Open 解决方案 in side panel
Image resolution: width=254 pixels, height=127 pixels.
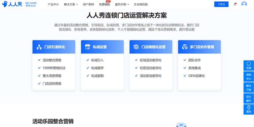pyautogui.click(x=249, y=87)
